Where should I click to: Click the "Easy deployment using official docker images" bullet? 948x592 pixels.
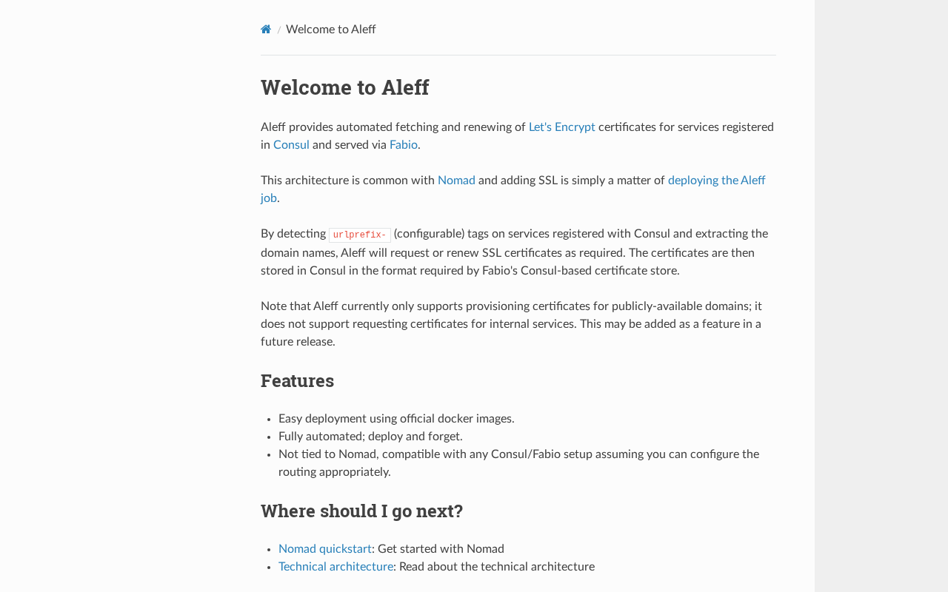(x=396, y=419)
